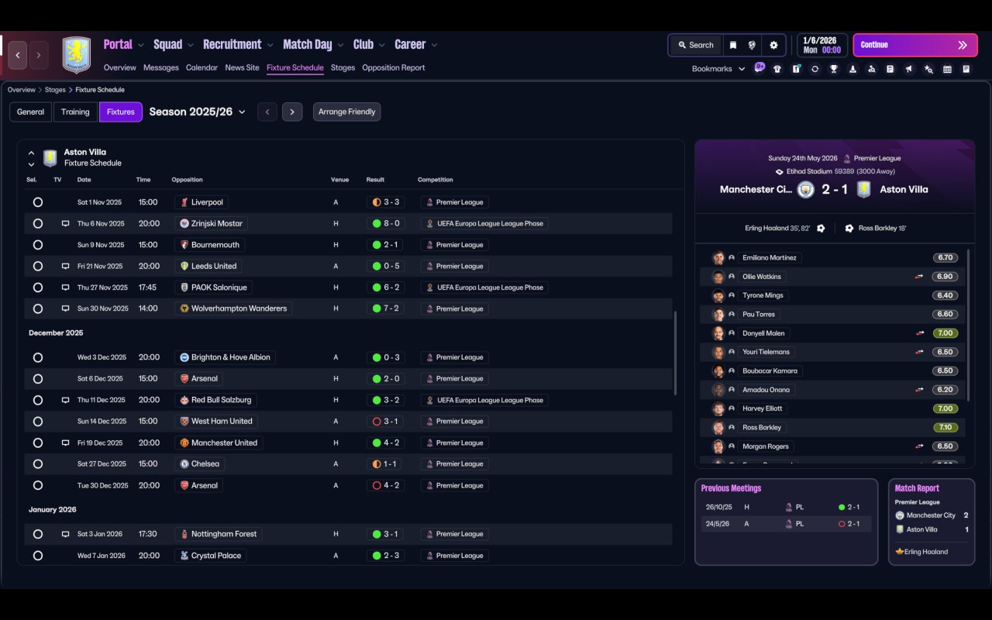Click the substitution arrow on Ollie Watkins row

coord(920,277)
